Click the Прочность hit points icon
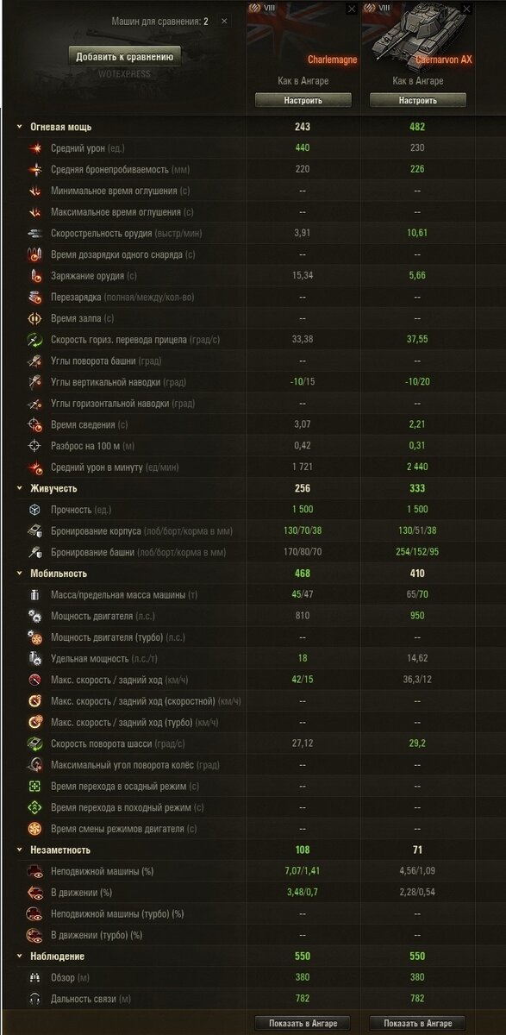 coord(35,510)
